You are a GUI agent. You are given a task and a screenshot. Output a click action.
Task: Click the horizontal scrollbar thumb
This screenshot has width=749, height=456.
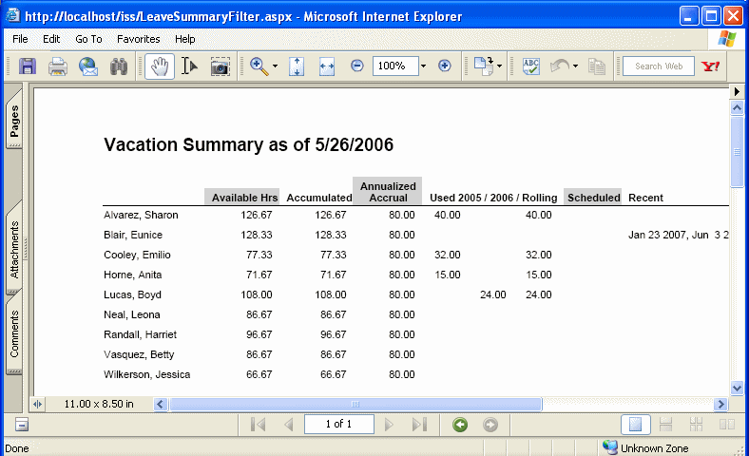click(x=355, y=404)
